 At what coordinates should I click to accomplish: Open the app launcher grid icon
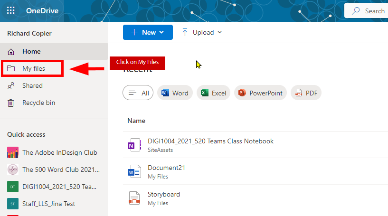point(10,10)
